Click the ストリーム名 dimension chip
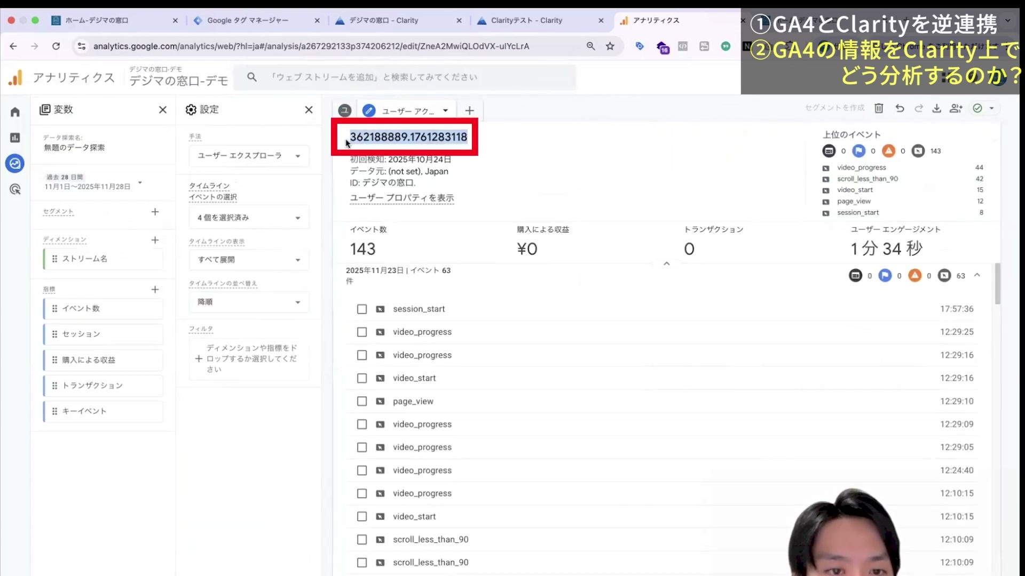This screenshot has height=576, width=1025. (104, 259)
